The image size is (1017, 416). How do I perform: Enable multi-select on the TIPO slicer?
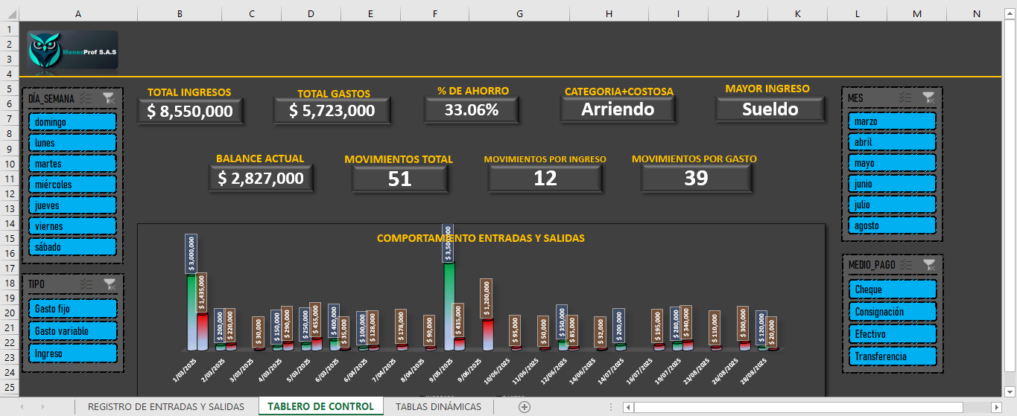pos(86,284)
